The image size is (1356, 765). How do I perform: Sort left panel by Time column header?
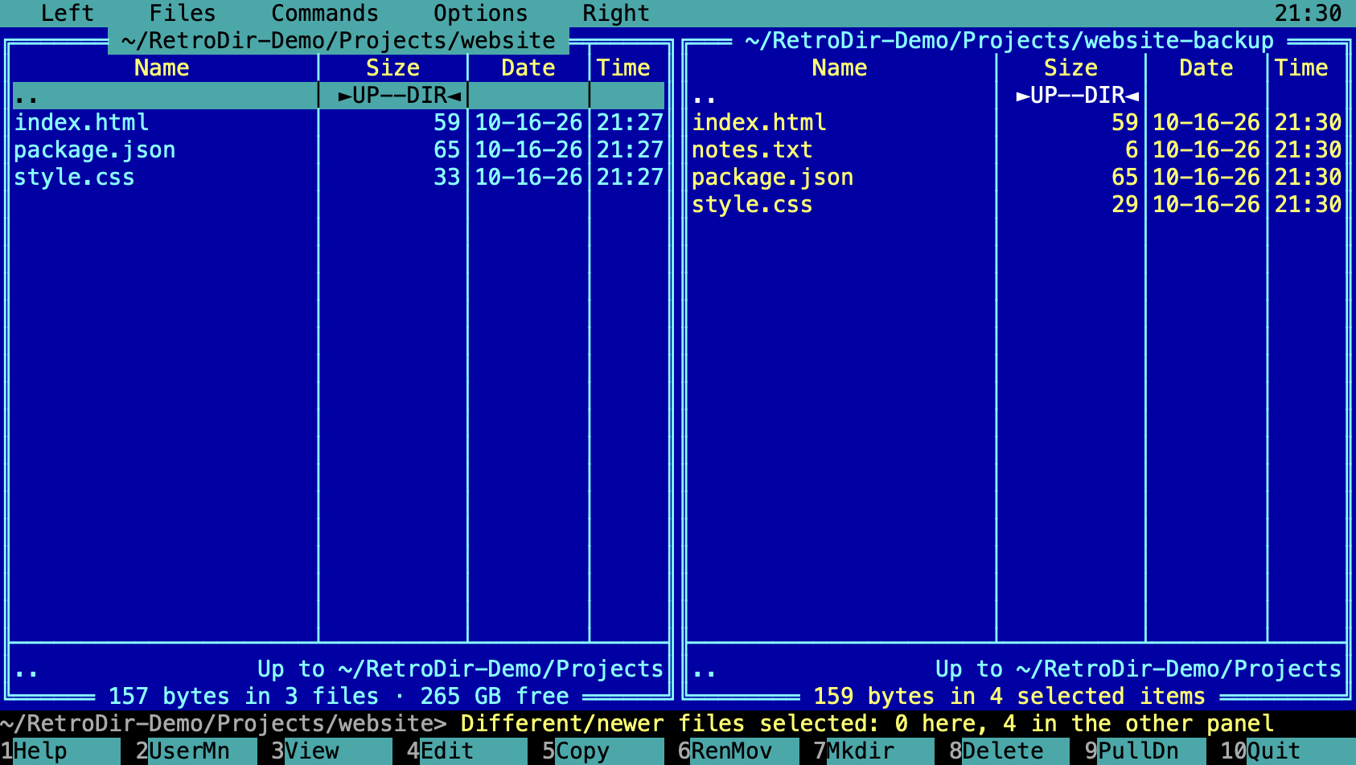[x=623, y=68]
